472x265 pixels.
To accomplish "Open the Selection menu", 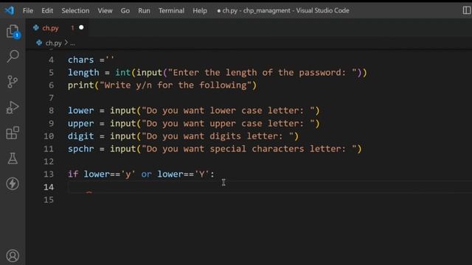I will tap(75, 11).
